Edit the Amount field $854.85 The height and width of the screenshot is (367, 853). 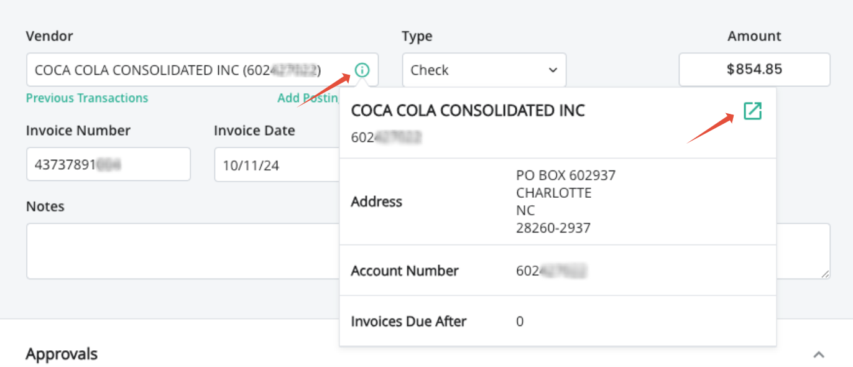[754, 70]
